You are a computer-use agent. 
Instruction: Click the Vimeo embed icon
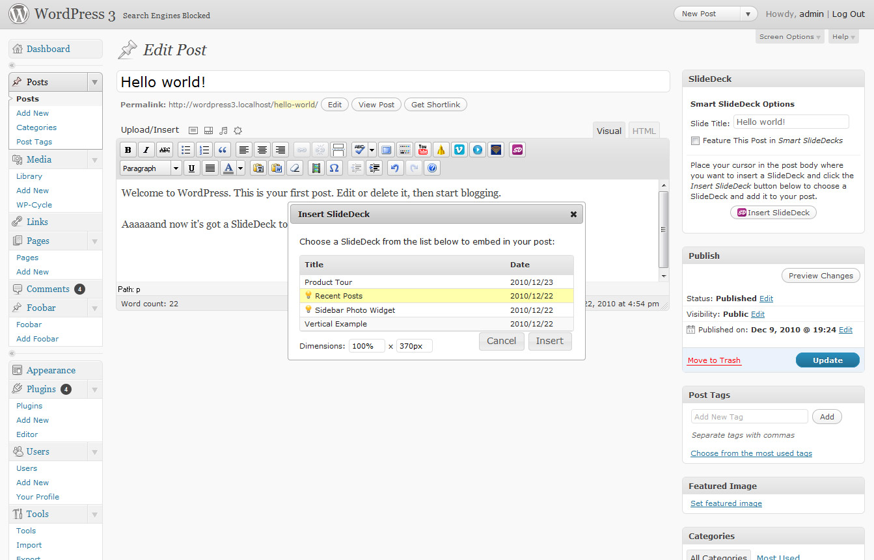click(459, 150)
